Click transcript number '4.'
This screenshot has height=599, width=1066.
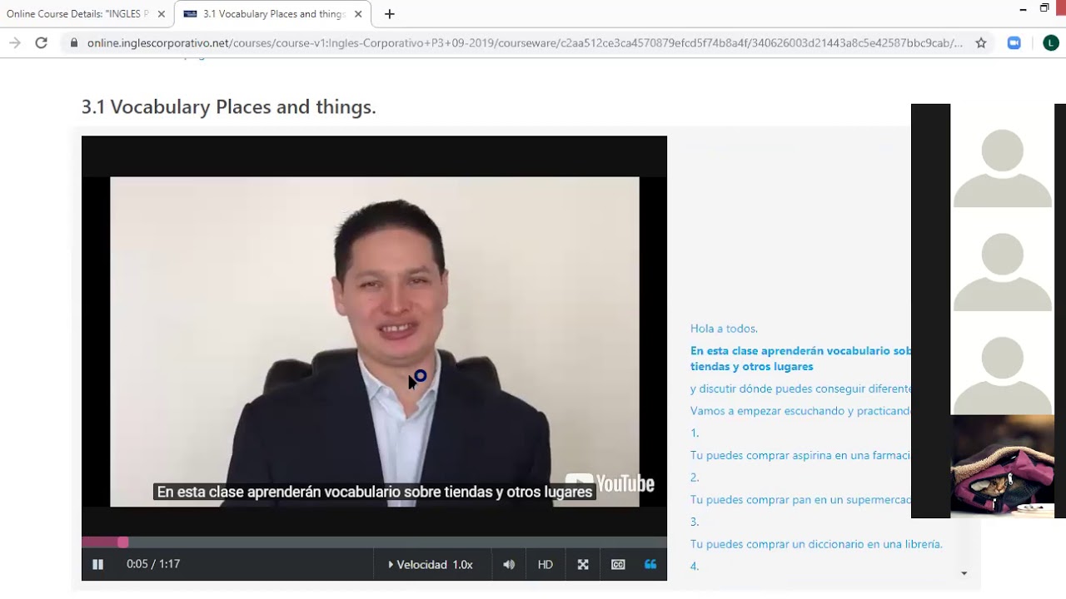[x=695, y=567]
